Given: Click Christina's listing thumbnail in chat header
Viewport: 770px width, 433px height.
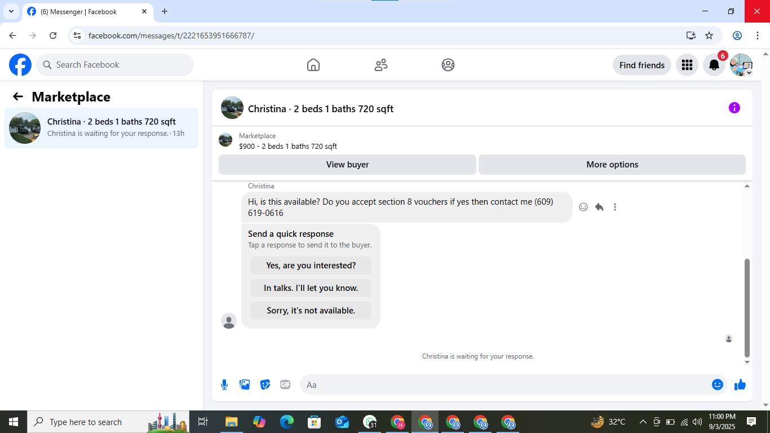Looking at the screenshot, I should click(x=232, y=108).
